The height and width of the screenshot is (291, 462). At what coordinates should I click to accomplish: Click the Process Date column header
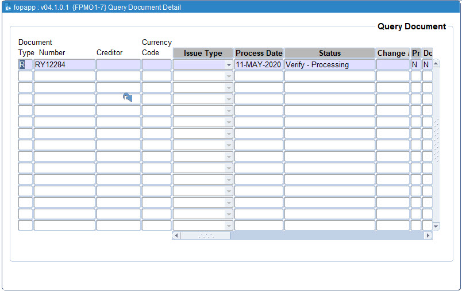coord(259,53)
